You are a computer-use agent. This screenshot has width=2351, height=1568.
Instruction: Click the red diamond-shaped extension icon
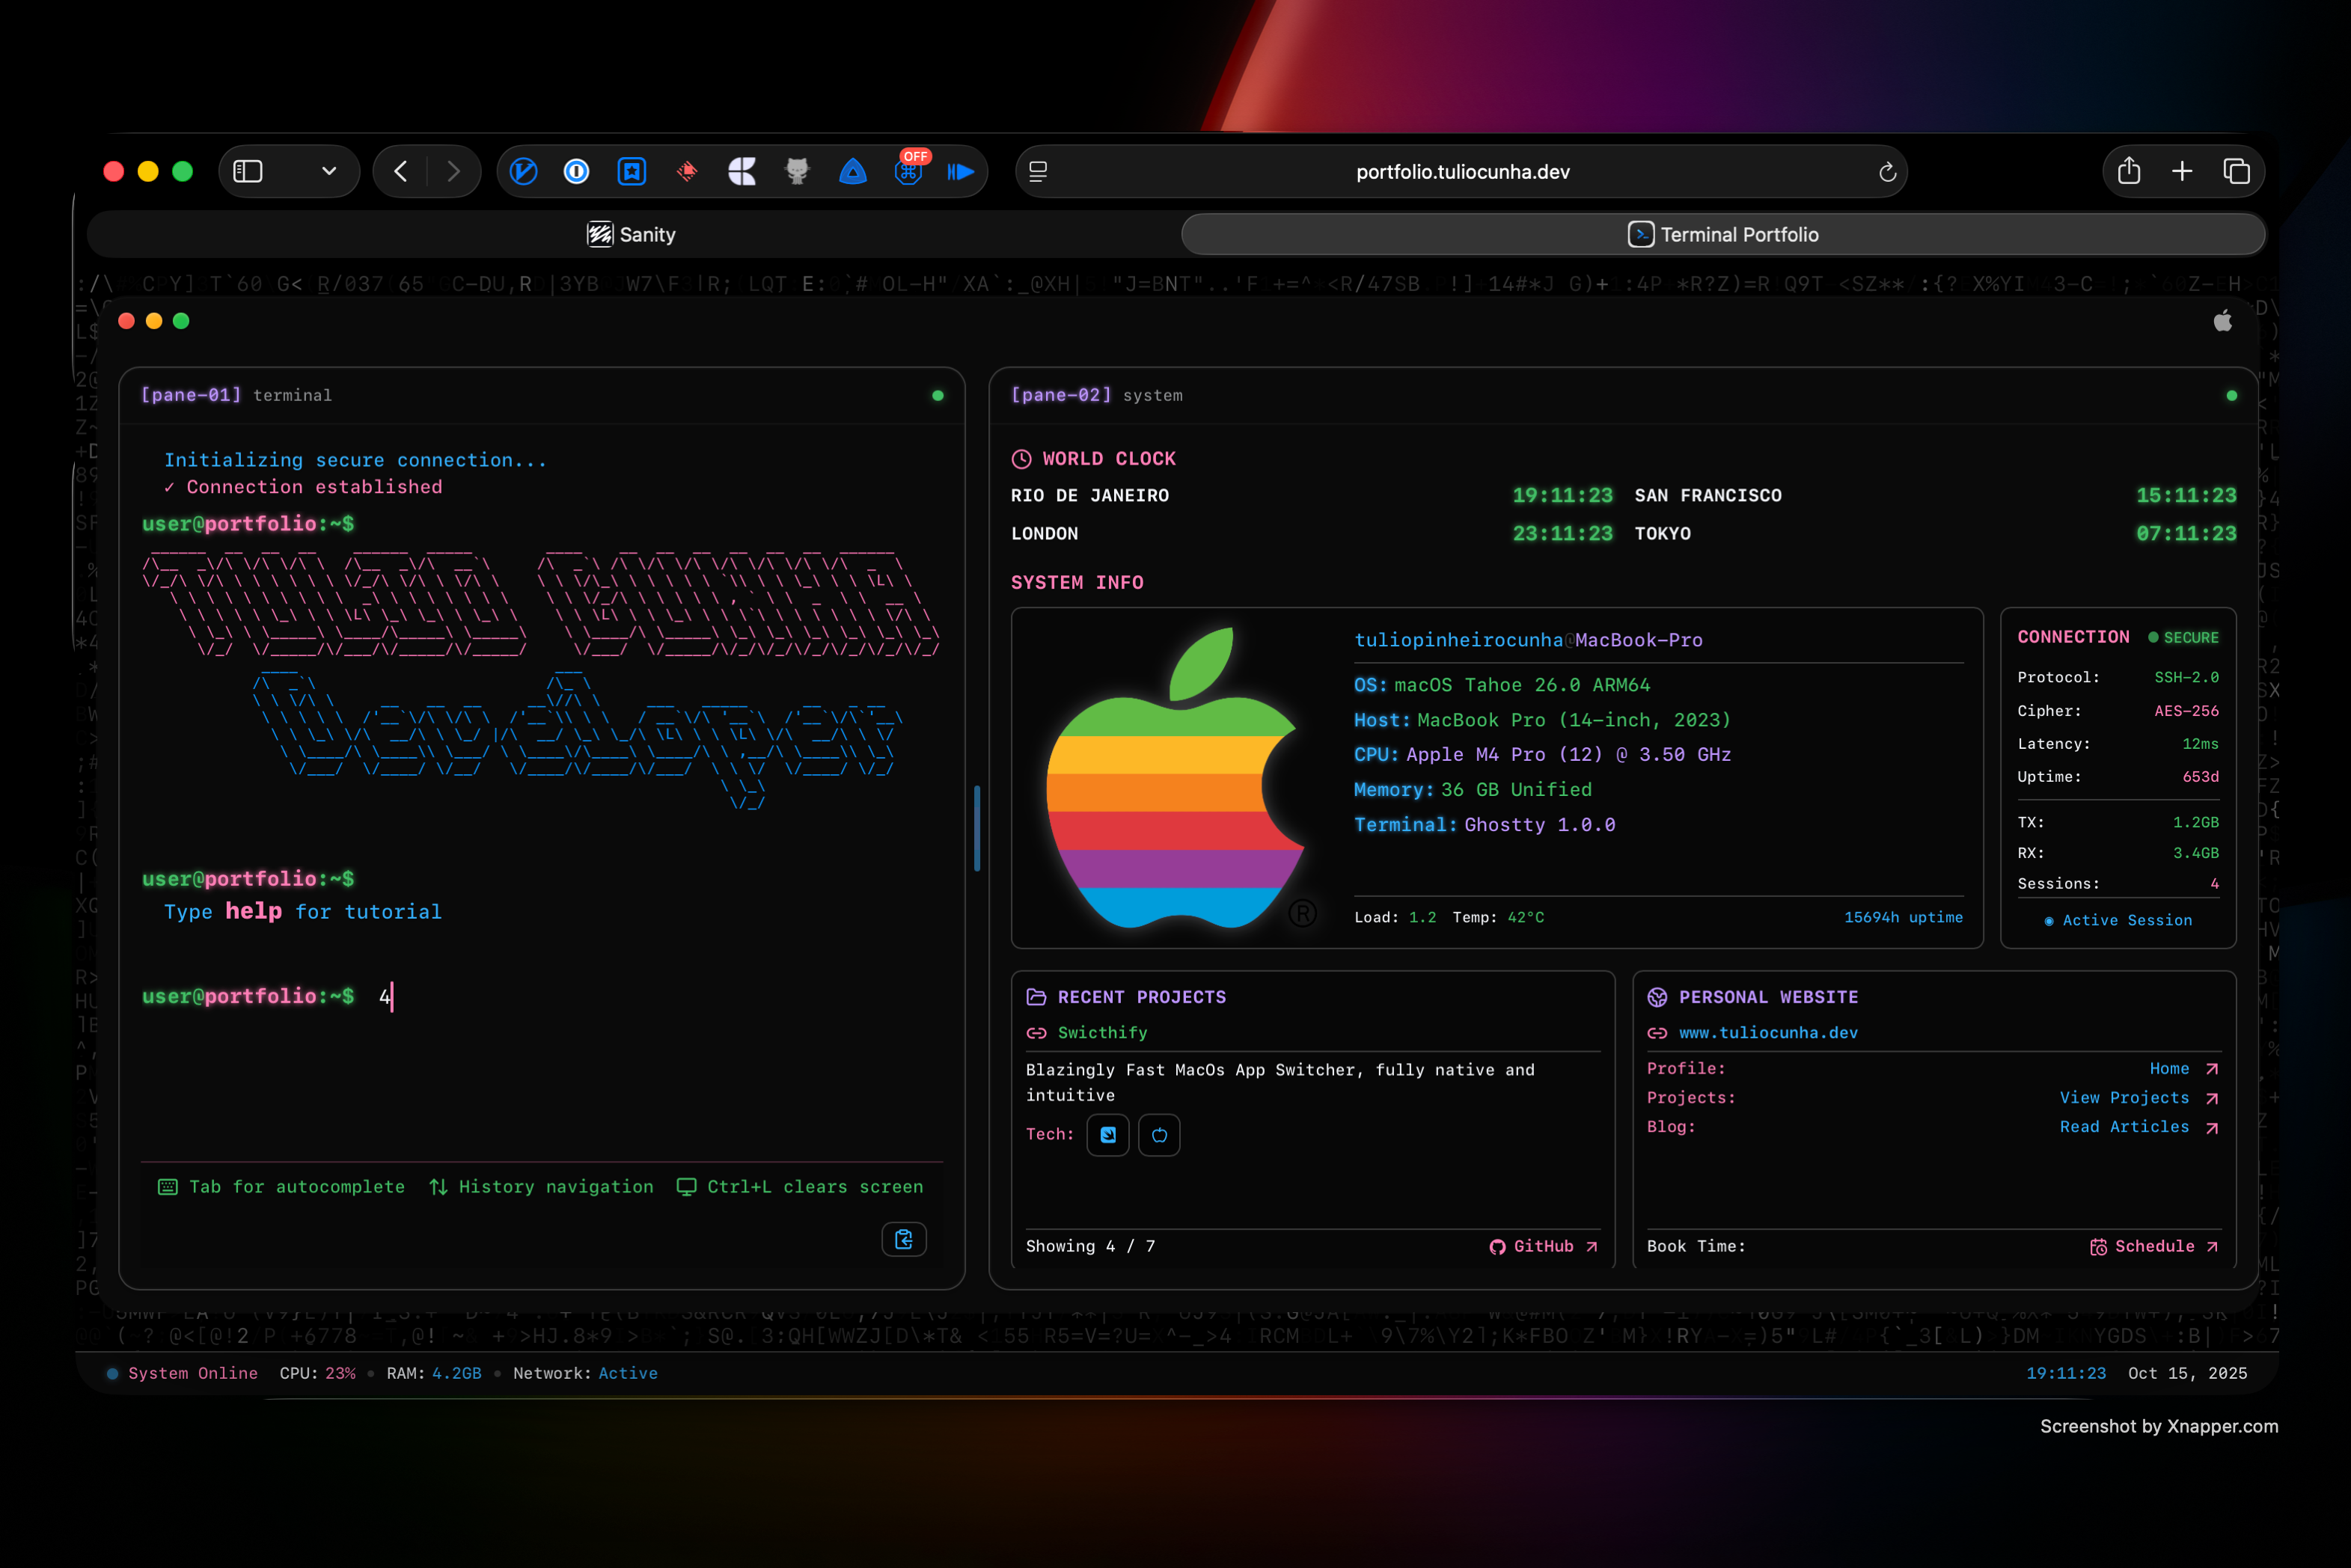click(x=687, y=172)
